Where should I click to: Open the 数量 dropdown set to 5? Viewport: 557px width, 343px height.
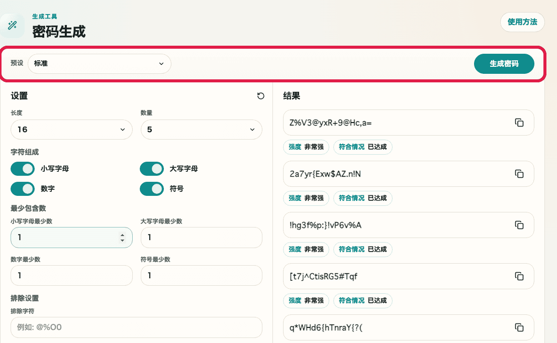pyautogui.click(x=201, y=130)
